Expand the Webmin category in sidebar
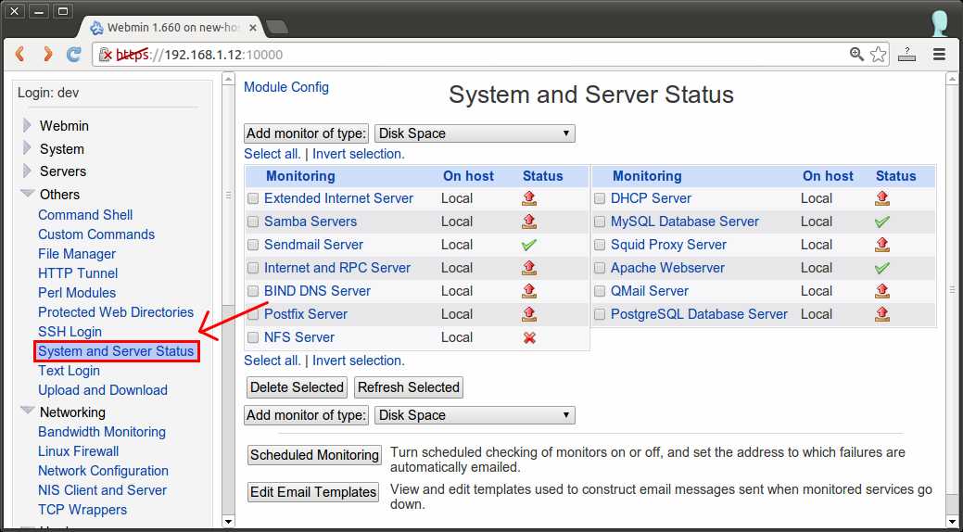This screenshot has width=963, height=532. click(27, 125)
